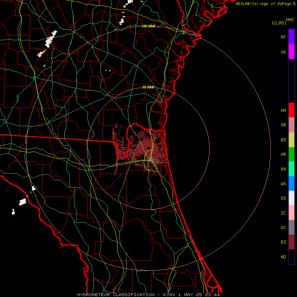Image resolution: width=297 pixels, height=297 pixels.
Task: Click the UK legend label
Action: [x=283, y=52]
